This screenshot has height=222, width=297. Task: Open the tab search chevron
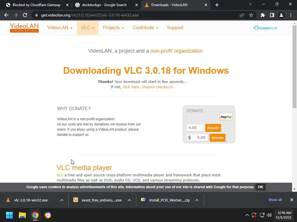[x=250, y=4]
